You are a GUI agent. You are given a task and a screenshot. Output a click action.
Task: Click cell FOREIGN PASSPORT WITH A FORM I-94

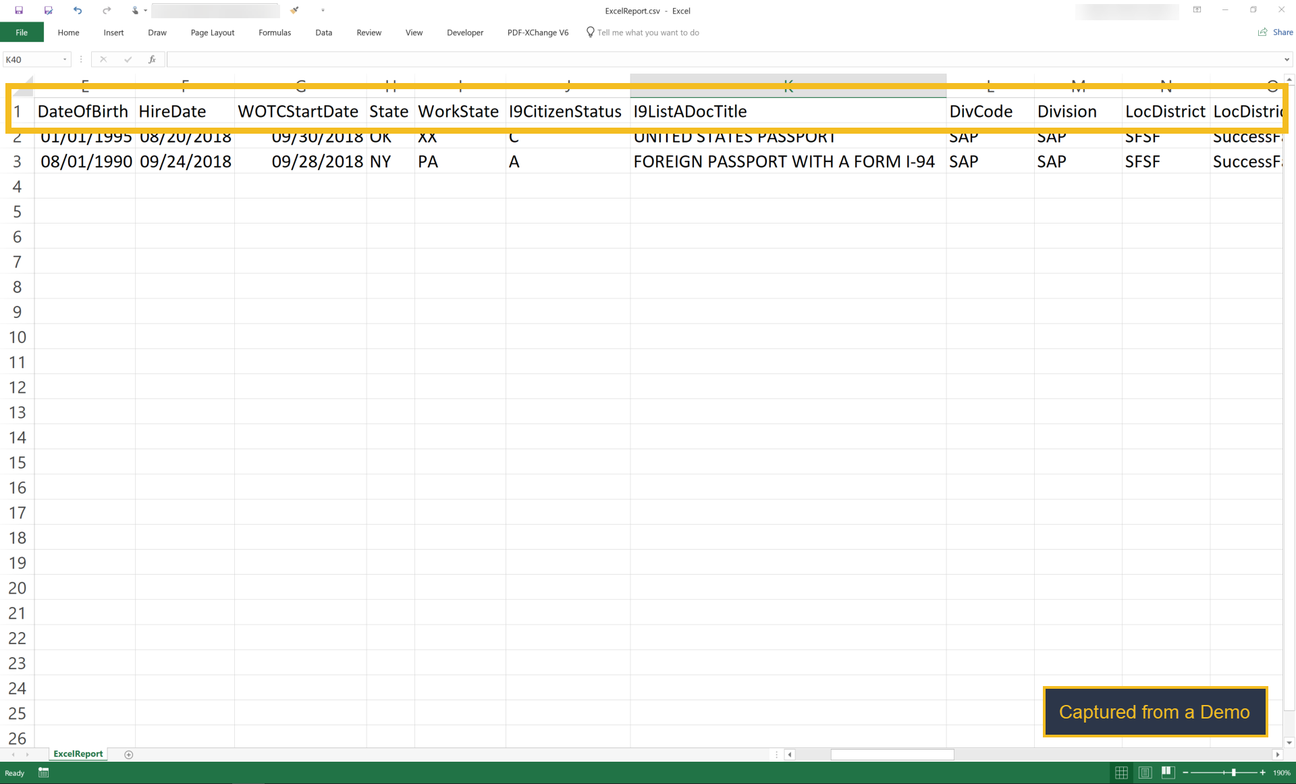coord(788,161)
